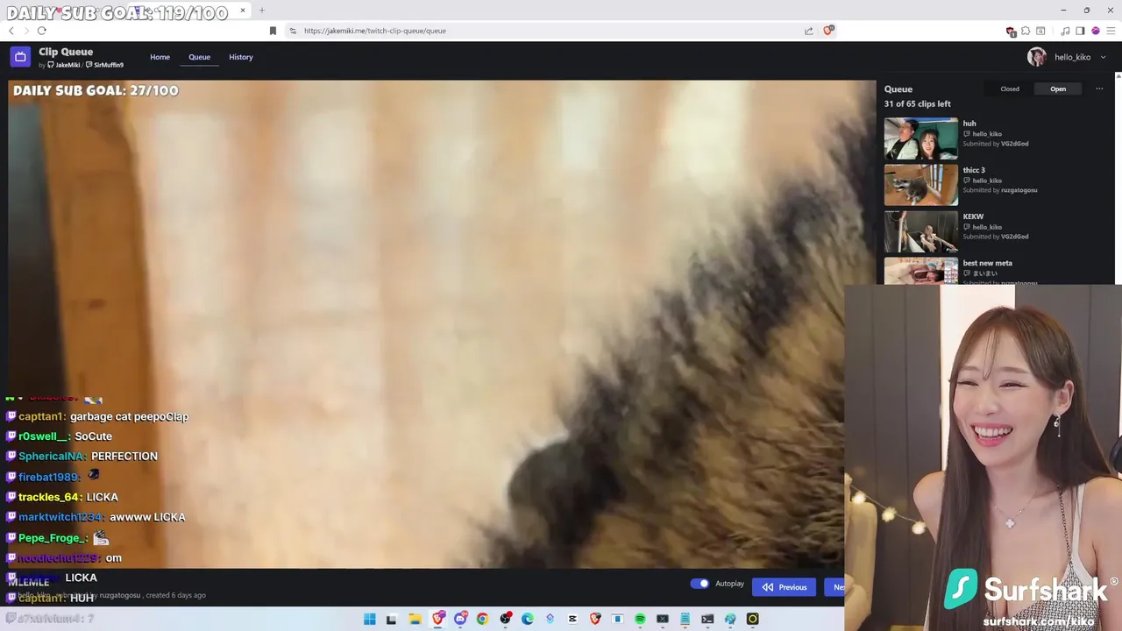
Task: Open the terminal from the taskbar
Action: [x=707, y=619]
